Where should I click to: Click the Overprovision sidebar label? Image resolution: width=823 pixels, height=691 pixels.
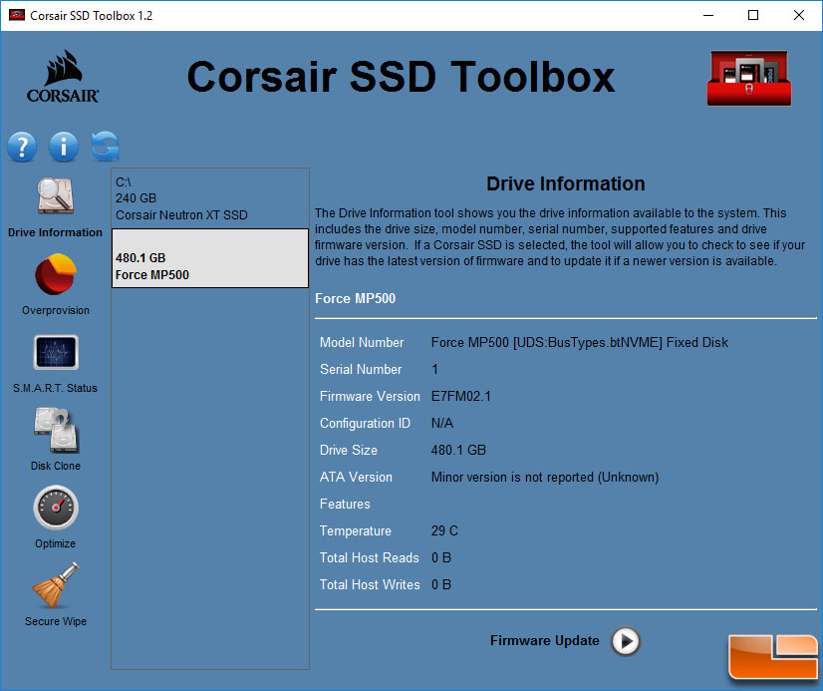[56, 310]
